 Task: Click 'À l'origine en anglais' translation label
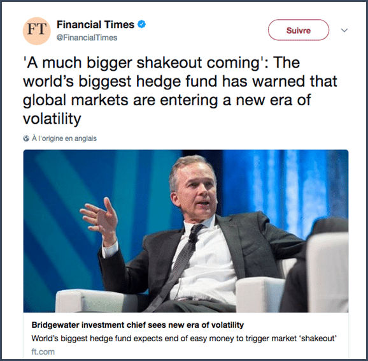pos(64,138)
